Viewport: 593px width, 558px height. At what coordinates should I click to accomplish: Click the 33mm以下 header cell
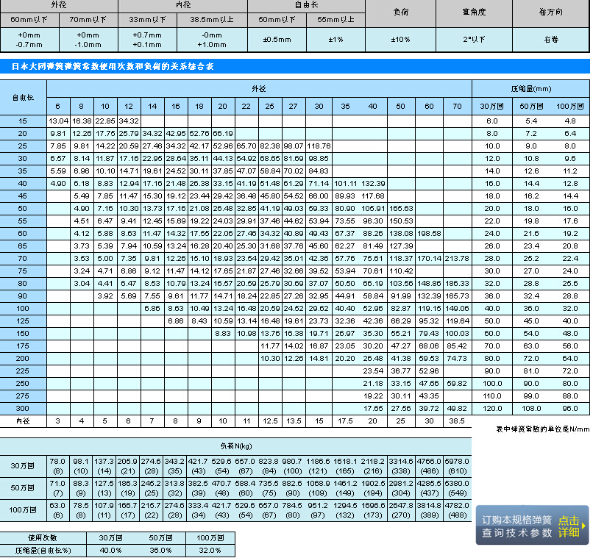[x=147, y=20]
